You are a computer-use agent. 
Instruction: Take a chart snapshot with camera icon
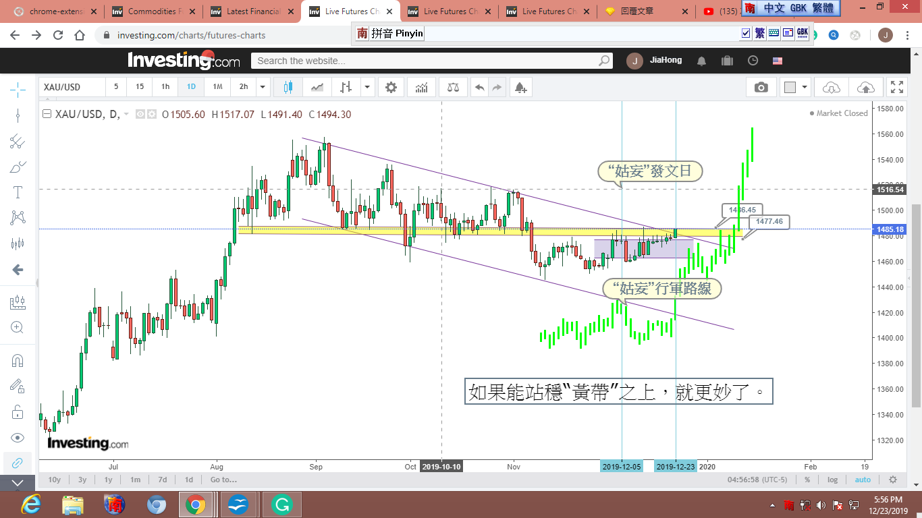[x=761, y=87]
